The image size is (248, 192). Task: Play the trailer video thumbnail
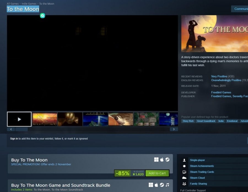[x=19, y=119]
